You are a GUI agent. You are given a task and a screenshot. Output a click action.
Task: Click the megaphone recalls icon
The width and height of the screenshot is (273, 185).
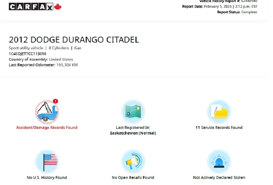click(x=133, y=161)
